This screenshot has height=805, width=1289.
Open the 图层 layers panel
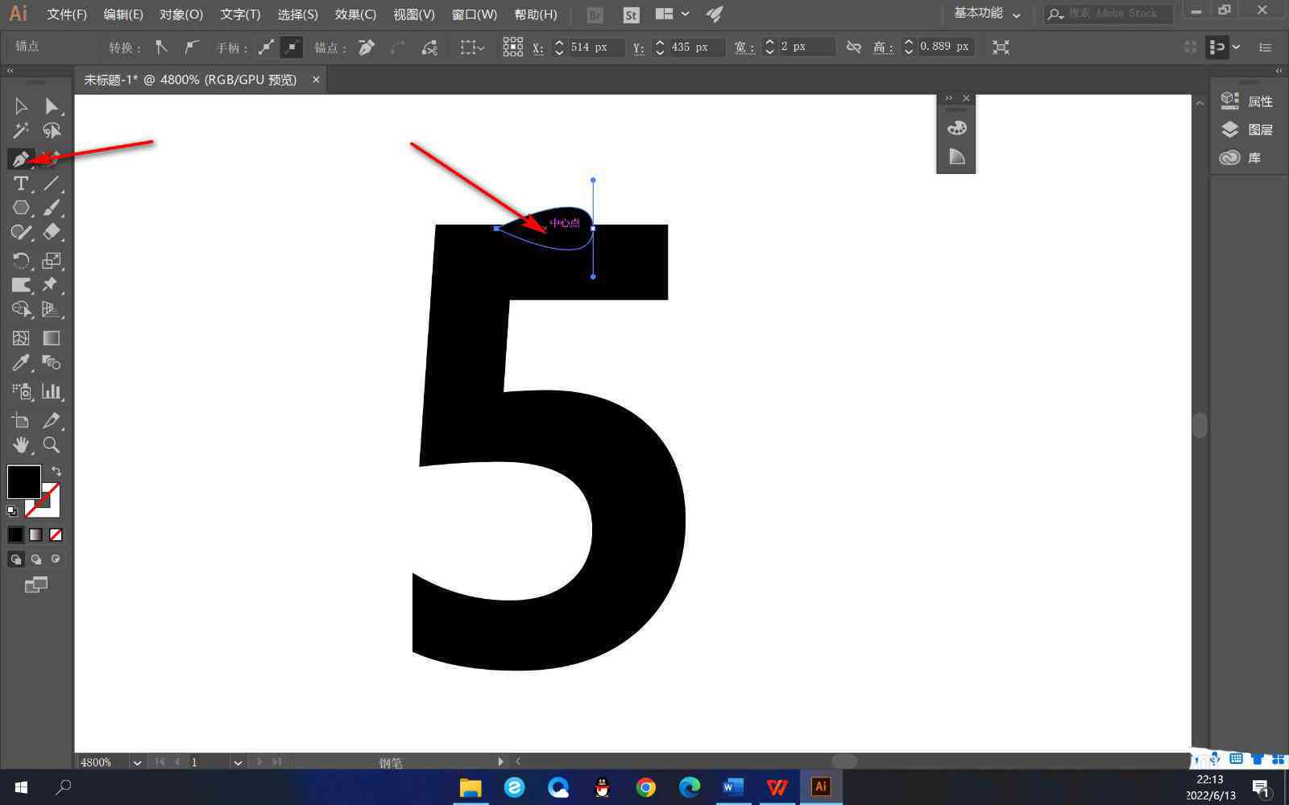(x=1247, y=130)
